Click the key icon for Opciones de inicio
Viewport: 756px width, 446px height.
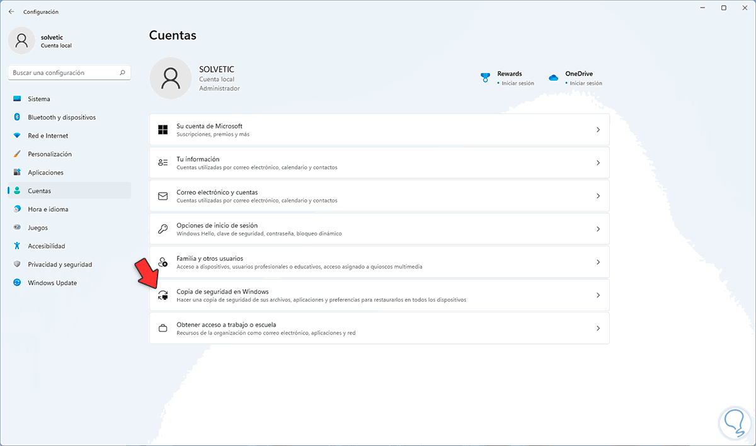point(163,229)
